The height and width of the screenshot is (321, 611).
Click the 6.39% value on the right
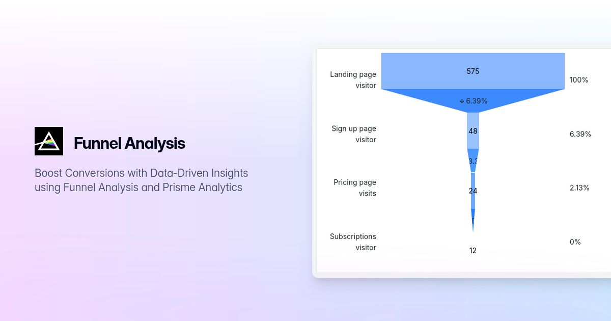(x=580, y=134)
